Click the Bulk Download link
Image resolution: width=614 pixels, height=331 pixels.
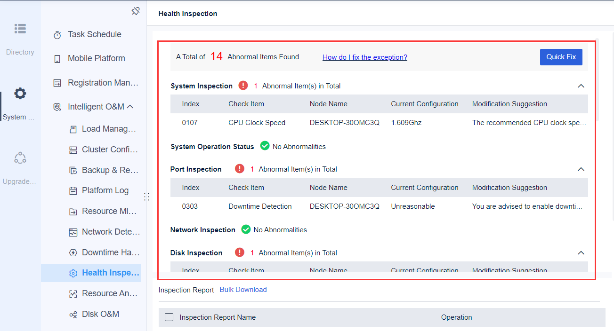point(243,290)
